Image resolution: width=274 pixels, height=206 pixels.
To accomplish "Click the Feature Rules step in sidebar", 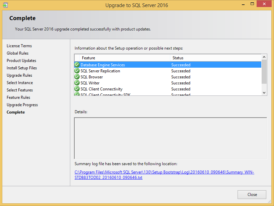I will [x=18, y=97].
